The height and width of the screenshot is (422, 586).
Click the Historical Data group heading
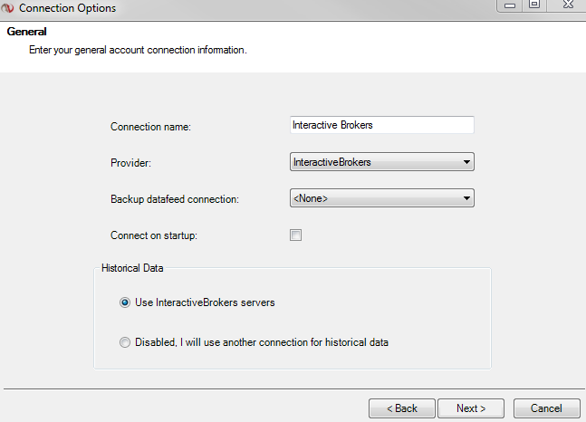pos(132,268)
